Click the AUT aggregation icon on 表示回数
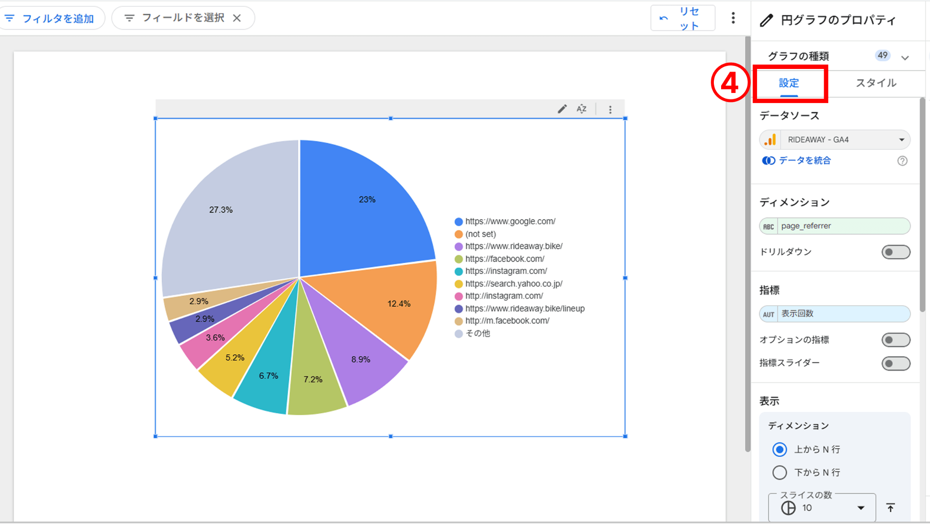Image resolution: width=930 pixels, height=524 pixels. (768, 314)
